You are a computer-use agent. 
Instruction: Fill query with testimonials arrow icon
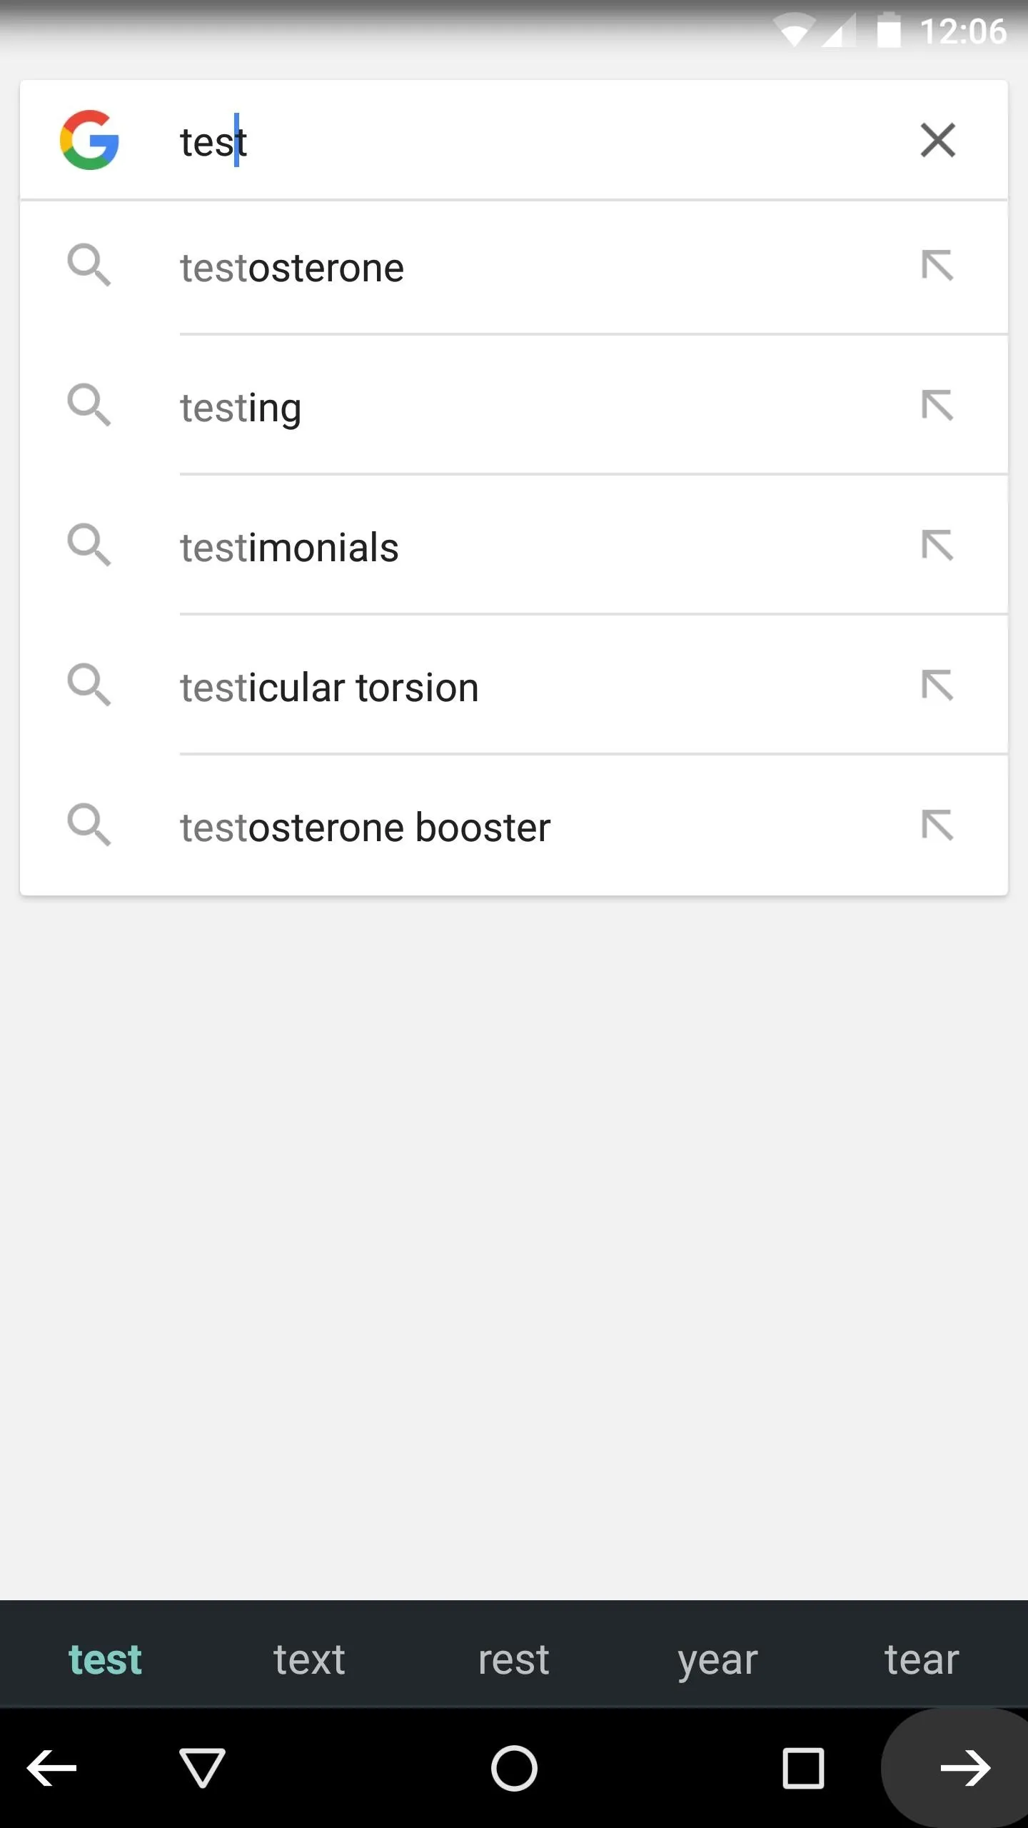pyautogui.click(x=937, y=546)
